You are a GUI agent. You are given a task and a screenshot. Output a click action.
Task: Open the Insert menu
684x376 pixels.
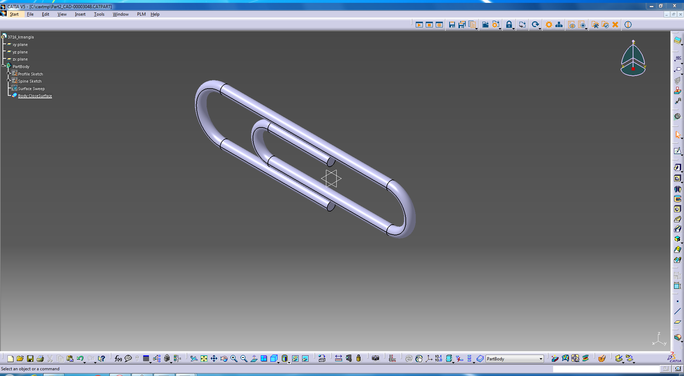tap(80, 14)
